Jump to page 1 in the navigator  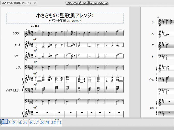click(x=3, y=123)
